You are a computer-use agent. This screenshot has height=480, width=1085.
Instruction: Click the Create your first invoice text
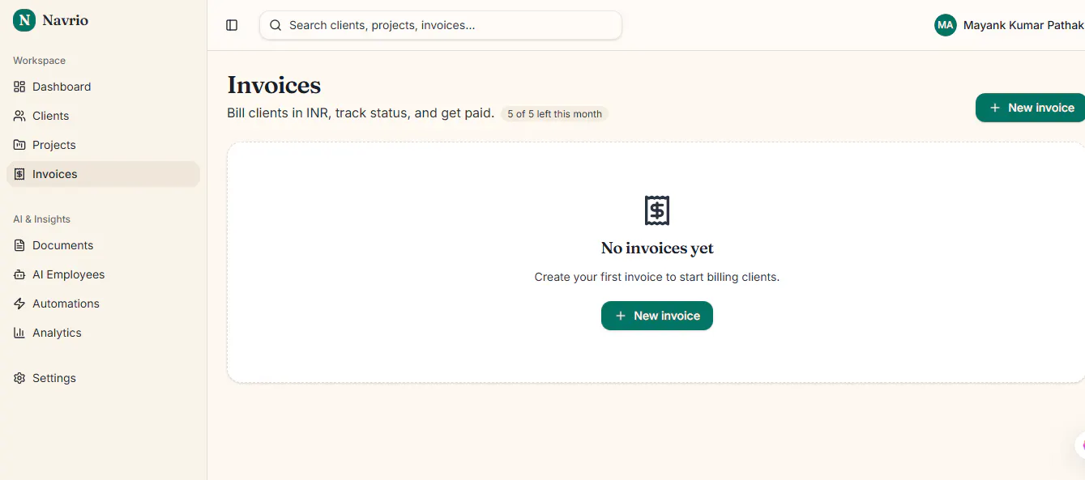click(x=657, y=277)
